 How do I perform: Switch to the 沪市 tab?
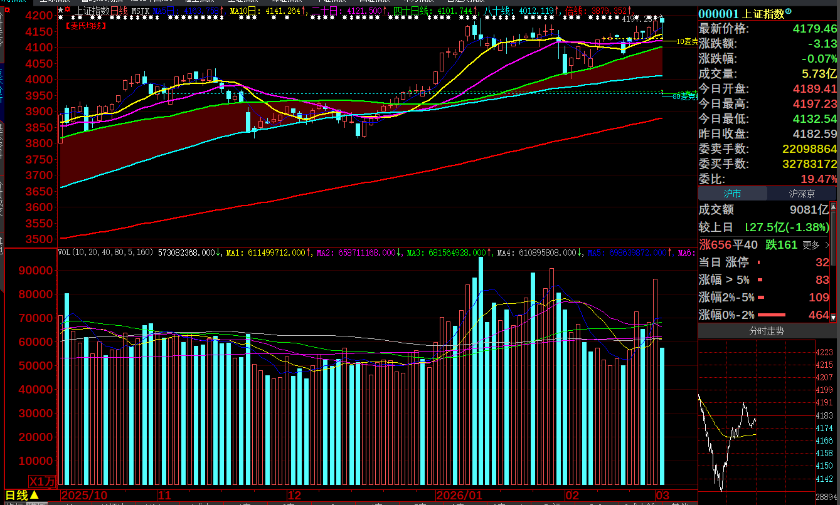point(732,194)
